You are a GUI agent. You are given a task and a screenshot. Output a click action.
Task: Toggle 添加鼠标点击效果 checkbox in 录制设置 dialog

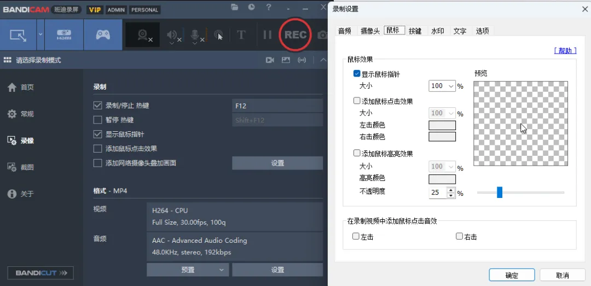tap(357, 101)
